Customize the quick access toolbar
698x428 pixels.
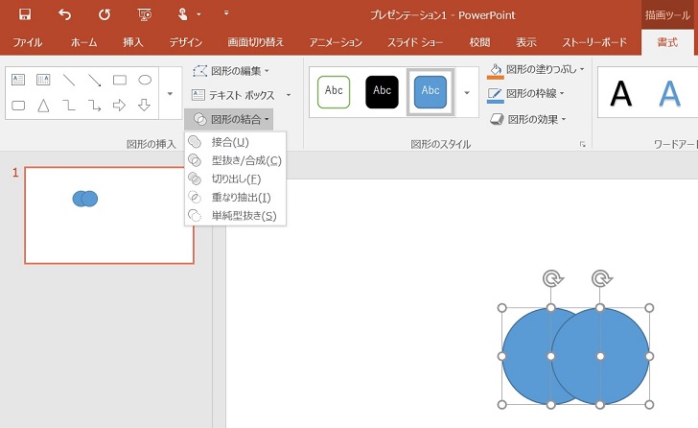click(x=226, y=13)
